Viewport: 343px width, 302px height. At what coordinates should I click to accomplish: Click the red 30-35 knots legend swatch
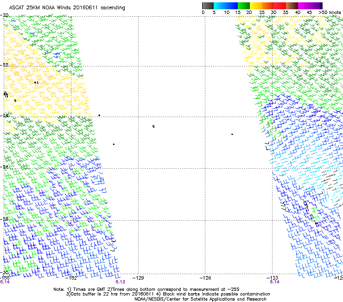point(280,6)
